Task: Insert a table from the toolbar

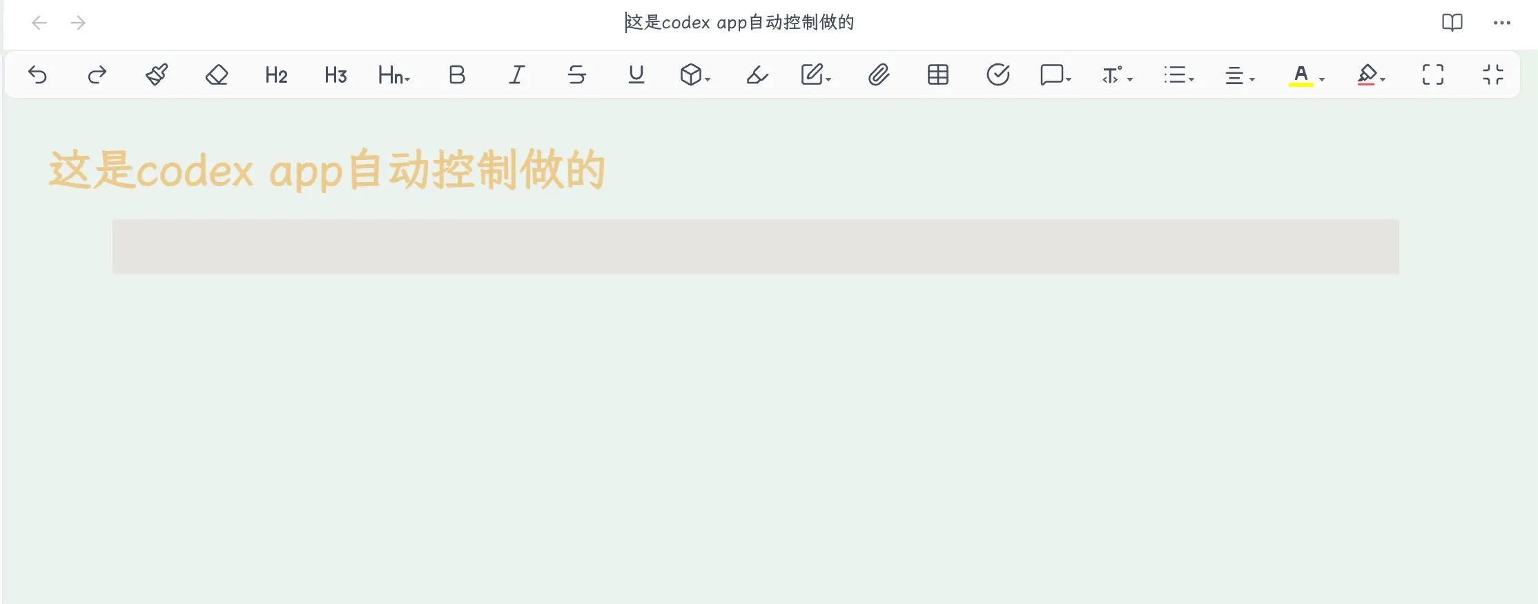Action: tap(937, 74)
